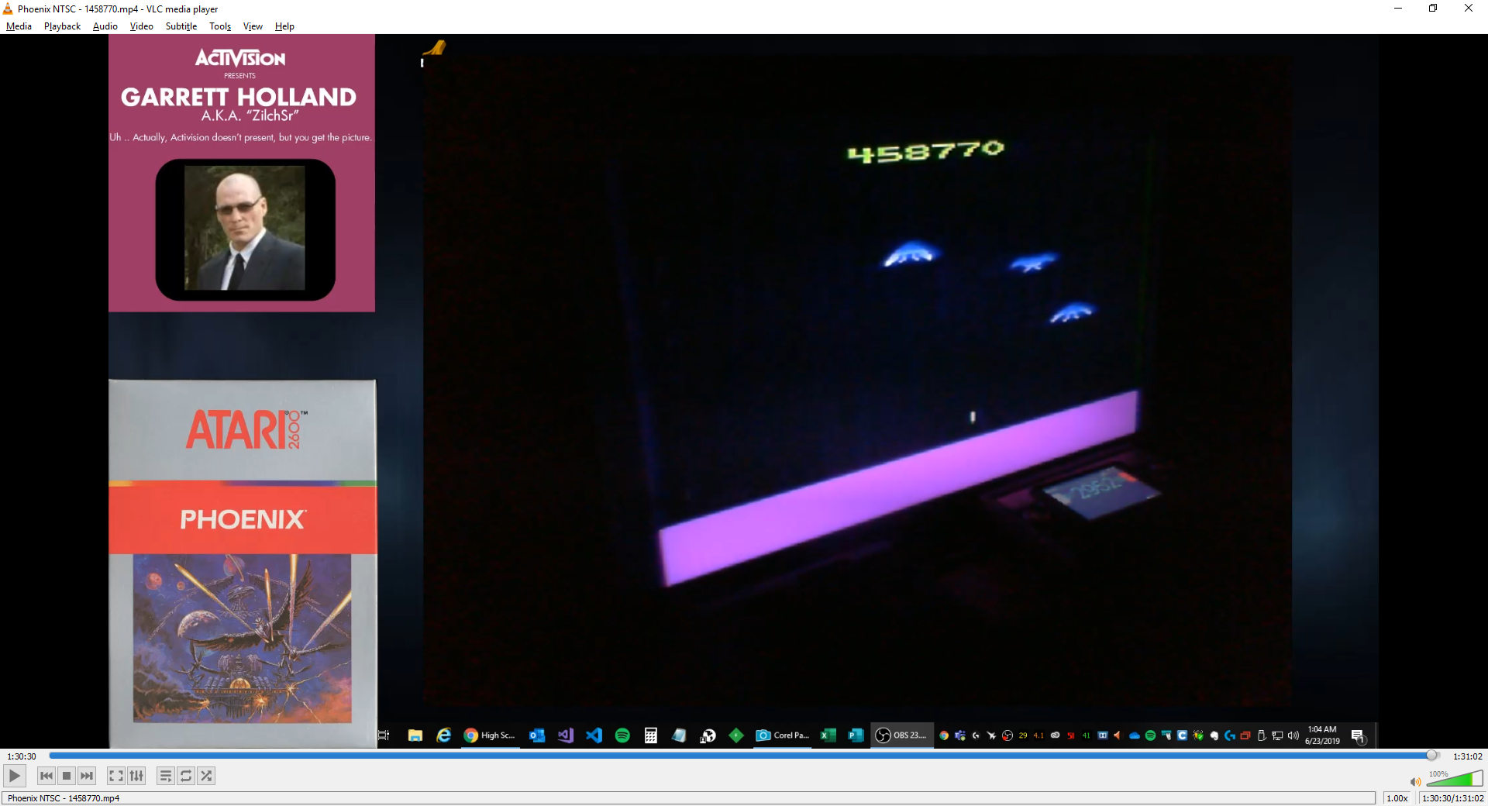Viewport: 1488px width, 806px height.
Task: Toggle elapsed/total time display at bottom right
Action: (1452, 798)
